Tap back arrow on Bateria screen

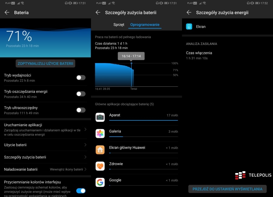7,12
